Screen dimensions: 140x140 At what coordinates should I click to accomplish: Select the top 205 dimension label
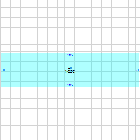tap(70, 55)
